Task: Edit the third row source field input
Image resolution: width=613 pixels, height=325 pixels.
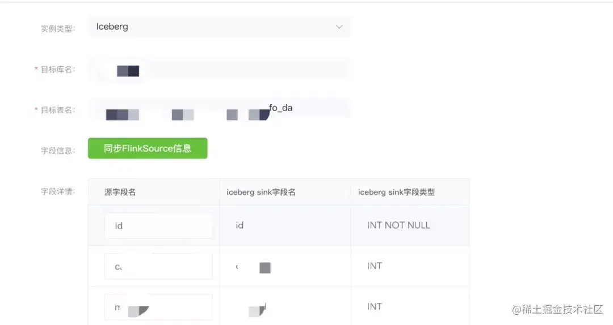Action: pos(158,307)
